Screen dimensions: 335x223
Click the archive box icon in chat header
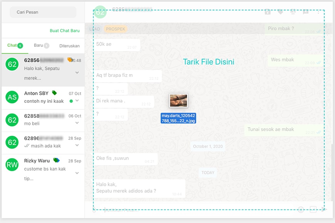268,12
